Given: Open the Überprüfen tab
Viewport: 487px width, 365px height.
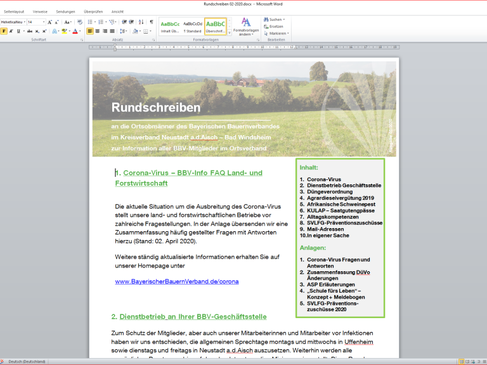Looking at the screenshot, I should (x=93, y=12).
